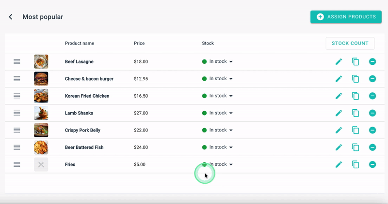Viewport: 388px width, 204px height.
Task: Remove Beef Lasagne from the category
Action: pyautogui.click(x=372, y=61)
